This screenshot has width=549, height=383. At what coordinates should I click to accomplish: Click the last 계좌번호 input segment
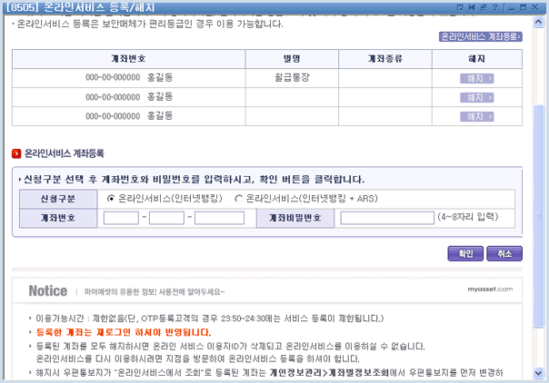click(x=217, y=217)
